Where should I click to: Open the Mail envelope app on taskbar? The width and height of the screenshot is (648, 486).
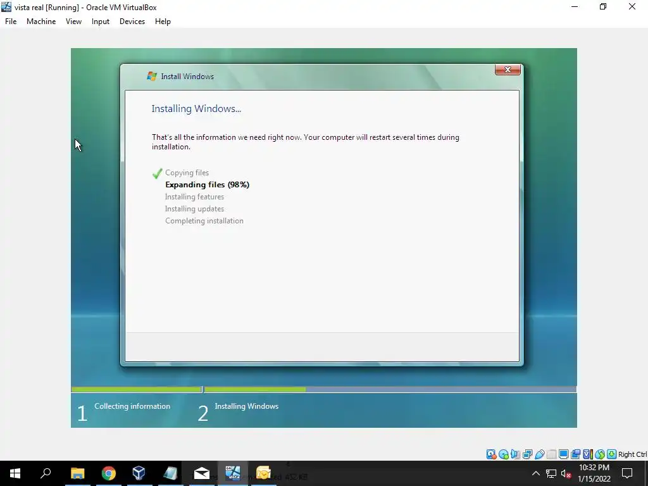pos(201,473)
